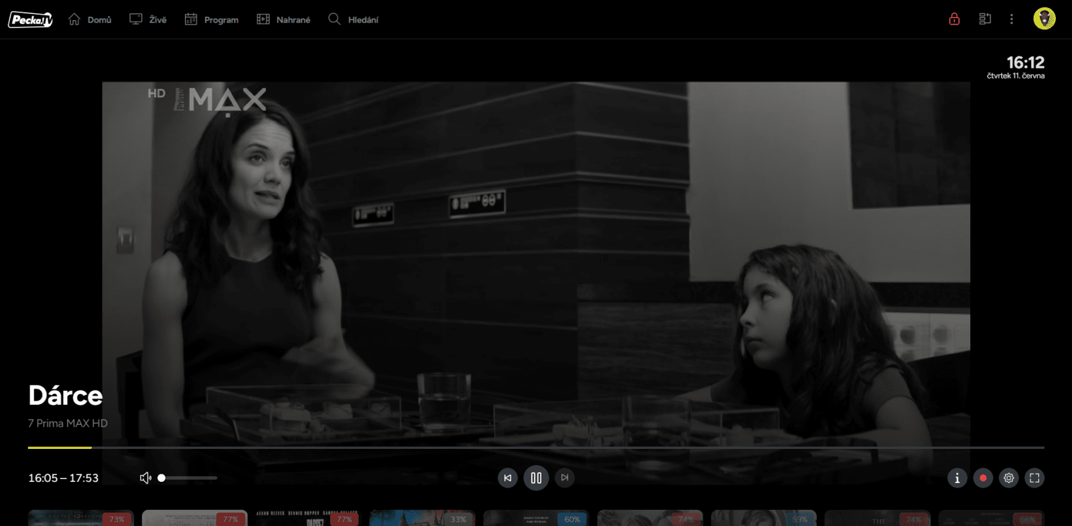
Task: Click the date "čtvrtek 11. června"
Action: [x=1016, y=76]
